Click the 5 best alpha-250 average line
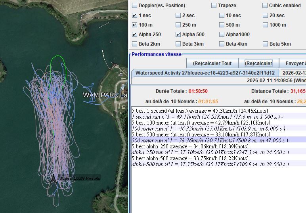The height and width of the screenshot is (213, 306). [x=218, y=146]
